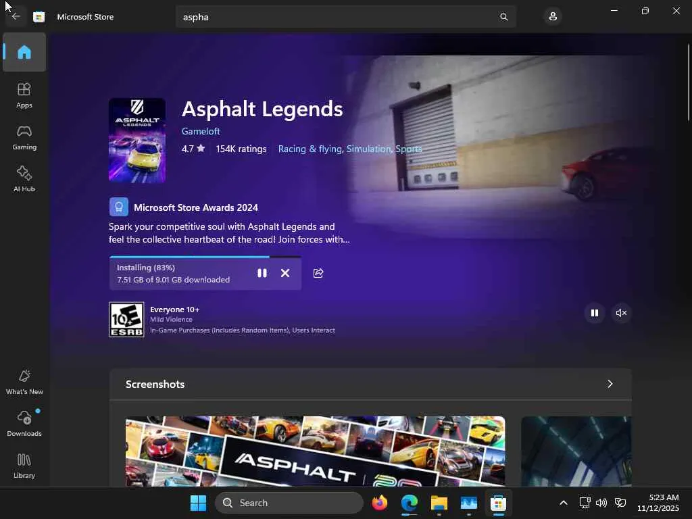Click the taskbar Search box
The image size is (692, 519).
(x=289, y=503)
